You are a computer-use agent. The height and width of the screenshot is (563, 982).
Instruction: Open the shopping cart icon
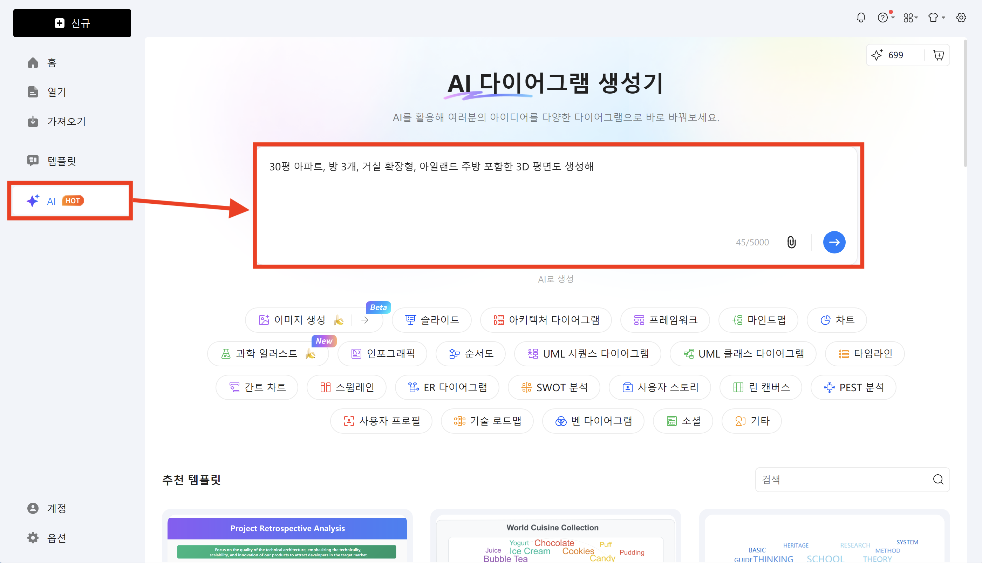pos(938,55)
